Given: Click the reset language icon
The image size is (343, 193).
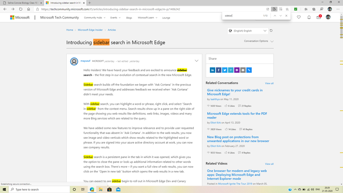Looking at the screenshot, I should (x=271, y=31).
